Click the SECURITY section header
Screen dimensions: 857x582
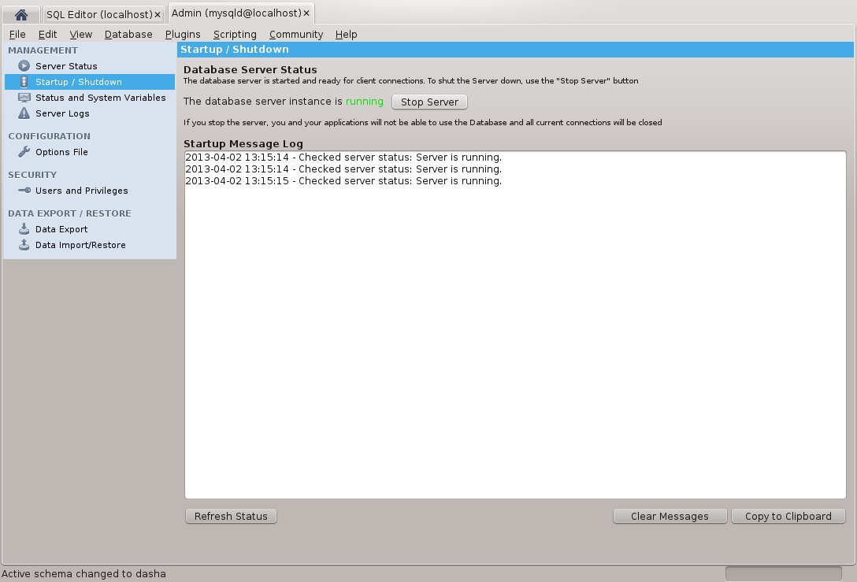[x=32, y=175]
